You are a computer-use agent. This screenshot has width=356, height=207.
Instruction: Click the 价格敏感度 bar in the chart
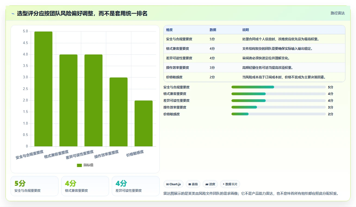click(143, 123)
